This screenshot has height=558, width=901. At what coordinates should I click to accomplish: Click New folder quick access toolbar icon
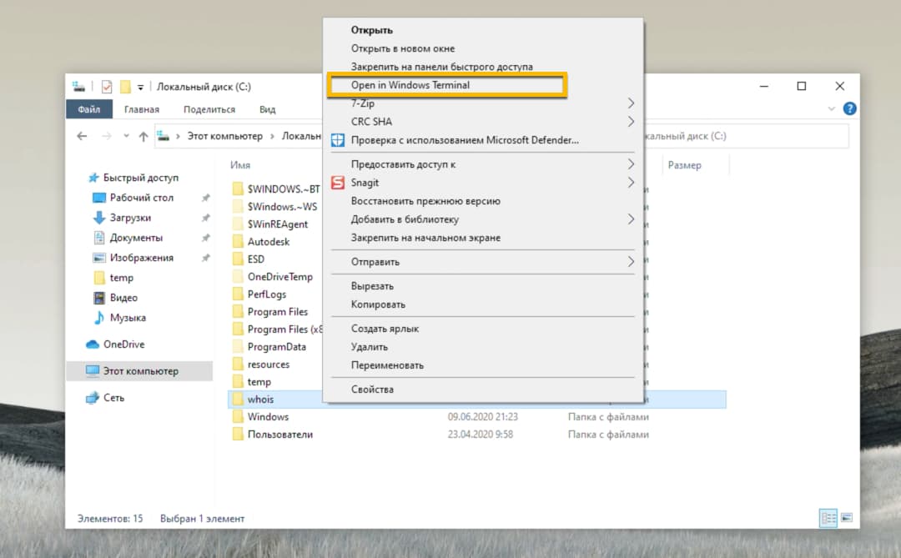point(125,87)
